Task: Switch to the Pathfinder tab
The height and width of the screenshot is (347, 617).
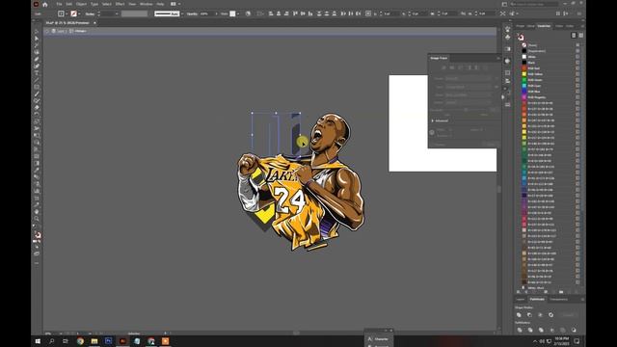Action: tap(537, 300)
